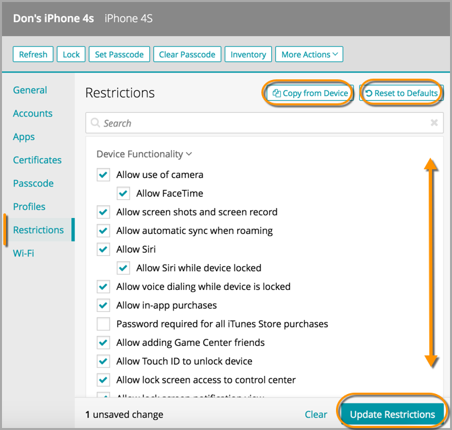
Task: Open the General sidebar tab
Action: coord(30,90)
